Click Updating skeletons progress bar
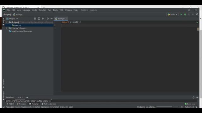 coord(167,107)
